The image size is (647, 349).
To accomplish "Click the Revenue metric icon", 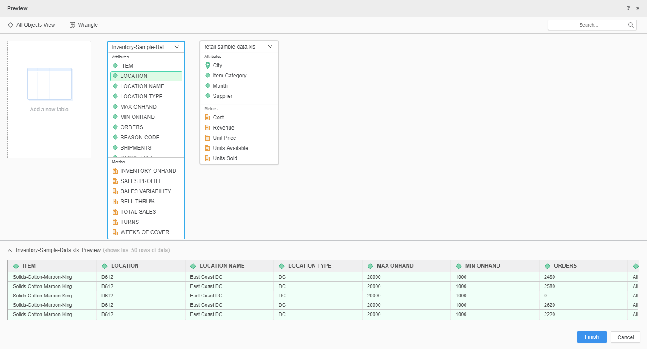I will click(x=207, y=128).
